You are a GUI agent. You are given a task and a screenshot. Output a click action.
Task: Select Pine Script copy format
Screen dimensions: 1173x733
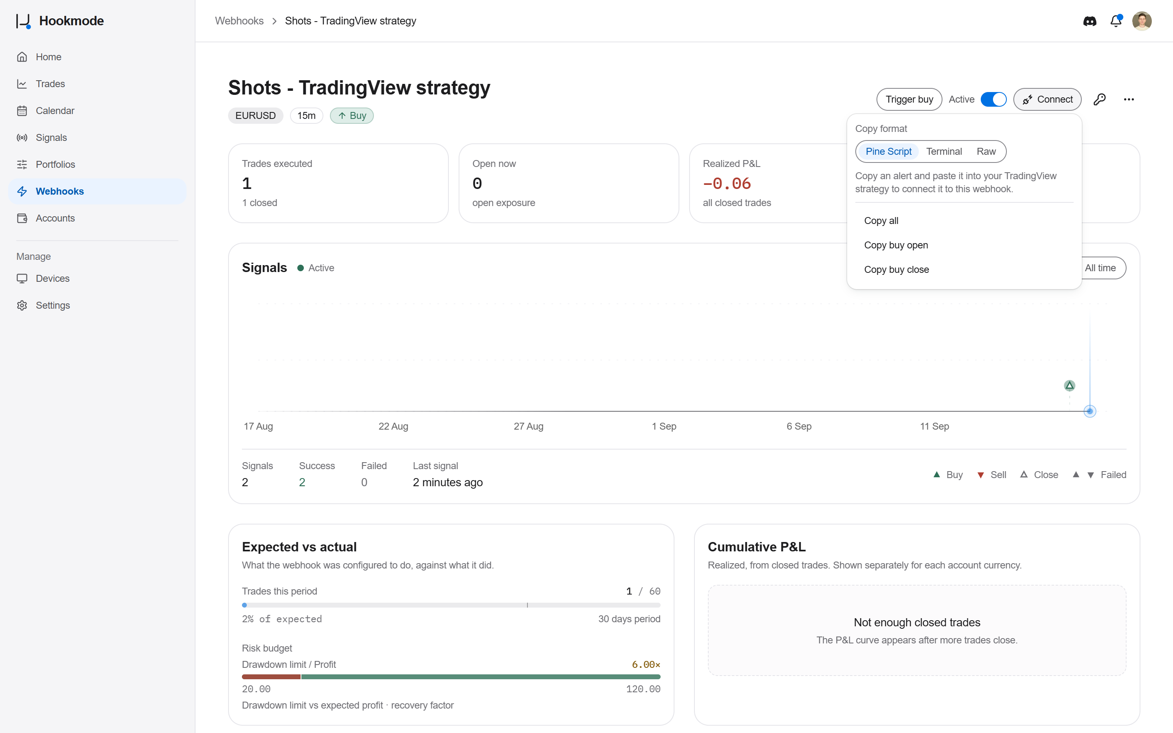click(888, 151)
